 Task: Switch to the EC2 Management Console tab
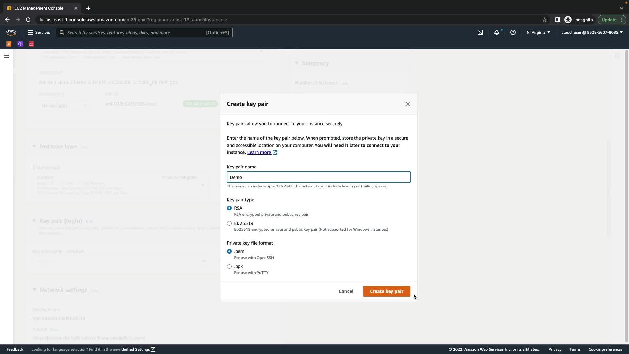(39, 8)
